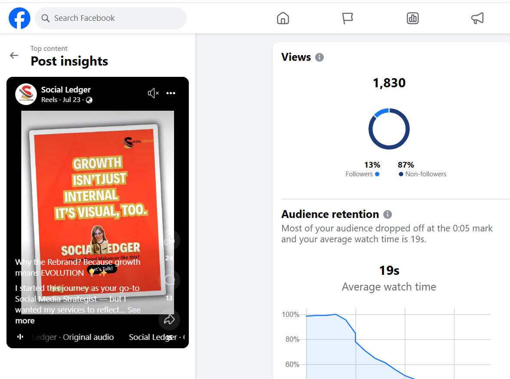Image resolution: width=510 pixels, height=379 pixels.
Task: Click the 87% non-followers value
Action: coord(406,165)
